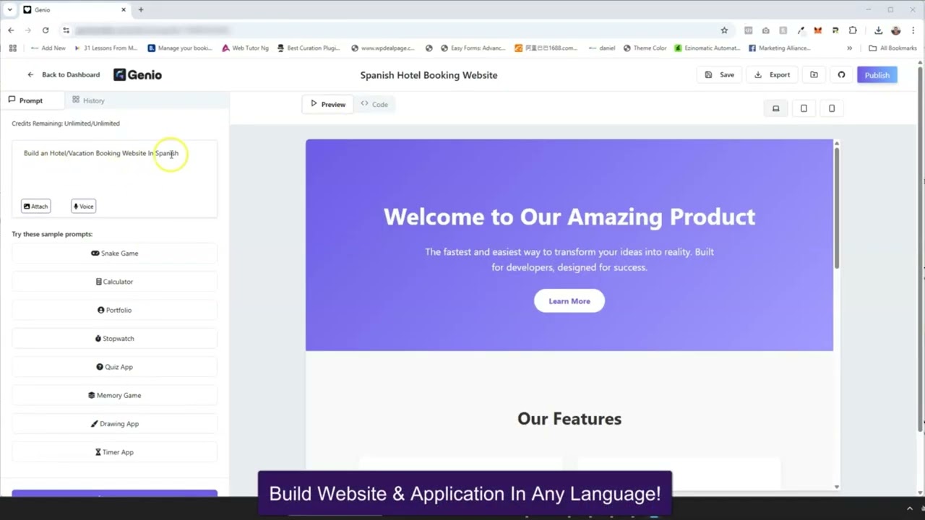Click the add-to-folder icon button
Image resolution: width=925 pixels, height=520 pixels.
click(x=814, y=75)
